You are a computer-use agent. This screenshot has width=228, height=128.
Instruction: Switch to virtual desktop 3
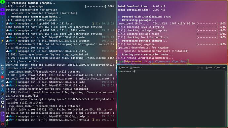coord(2,10)
